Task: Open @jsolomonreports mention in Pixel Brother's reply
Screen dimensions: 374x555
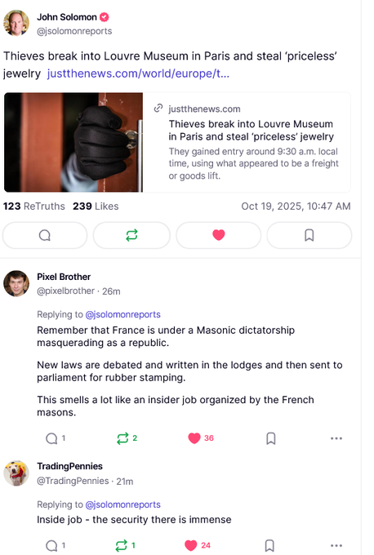Action: 122,314
